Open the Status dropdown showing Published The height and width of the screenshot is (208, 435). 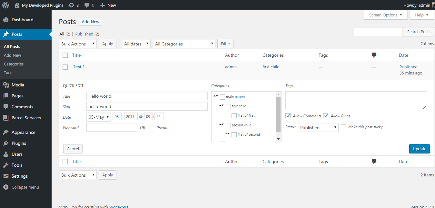(x=318, y=128)
